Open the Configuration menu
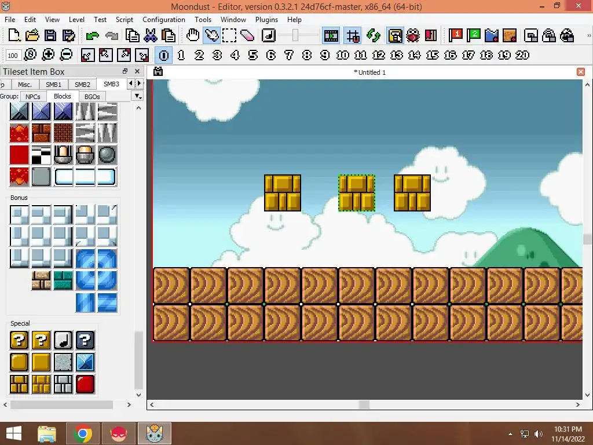Viewport: 593px width, 445px height. (x=164, y=19)
